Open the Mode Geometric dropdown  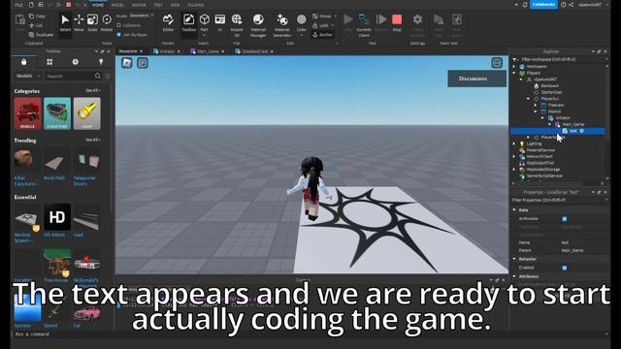click(142, 16)
